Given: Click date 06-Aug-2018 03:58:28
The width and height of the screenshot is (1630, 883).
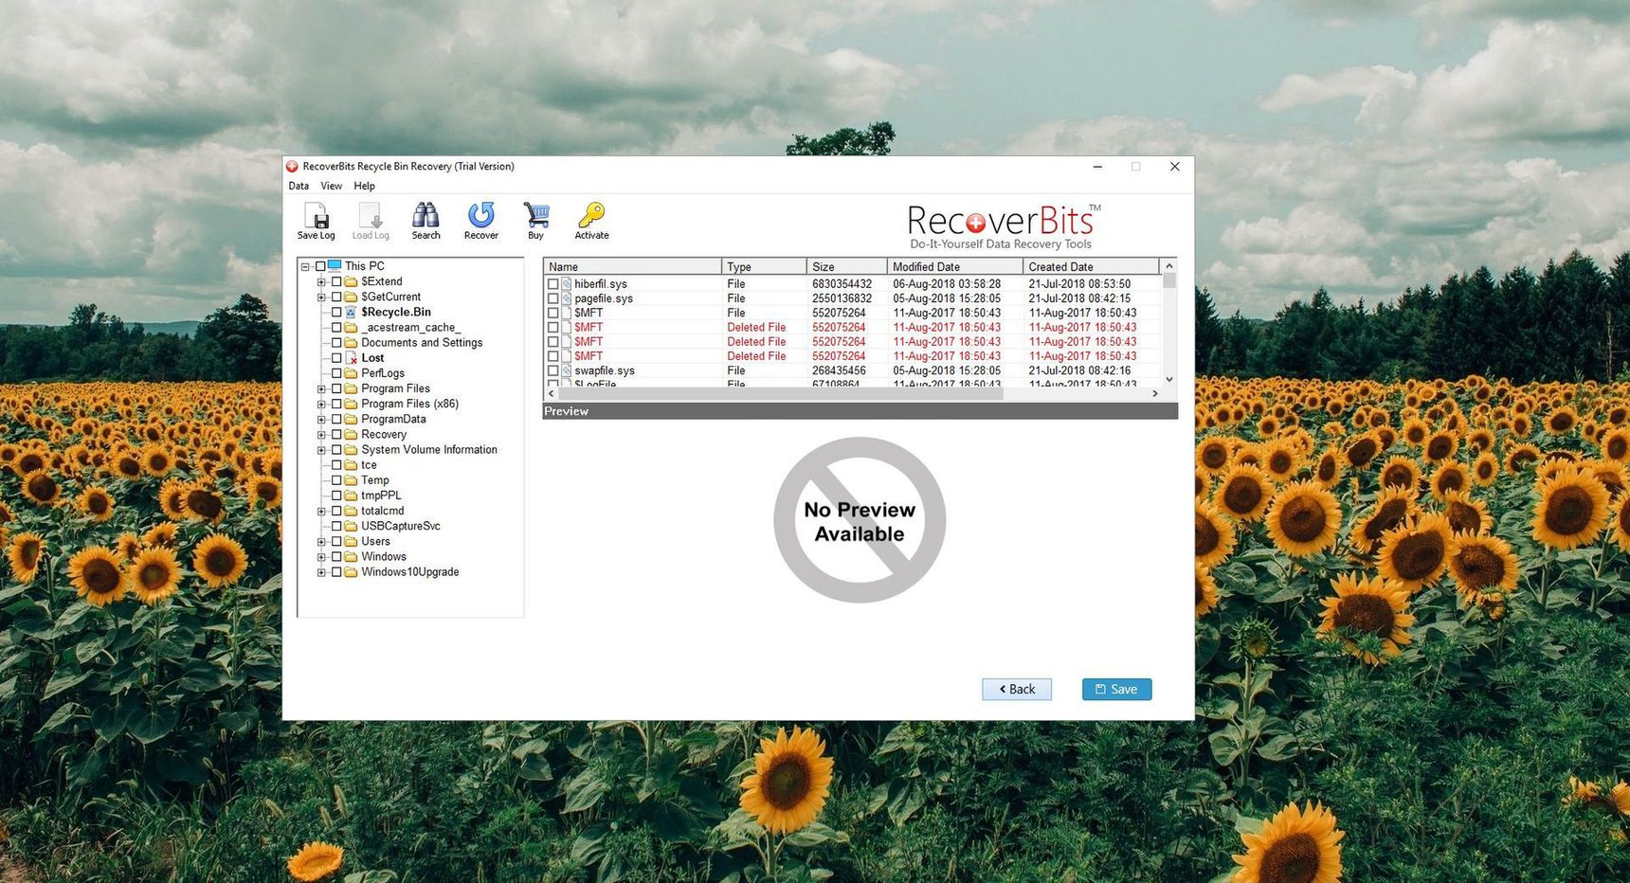Looking at the screenshot, I should [947, 284].
